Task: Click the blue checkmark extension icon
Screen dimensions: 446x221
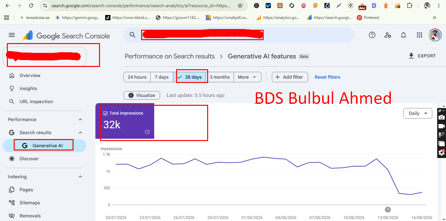Action: pos(268,6)
